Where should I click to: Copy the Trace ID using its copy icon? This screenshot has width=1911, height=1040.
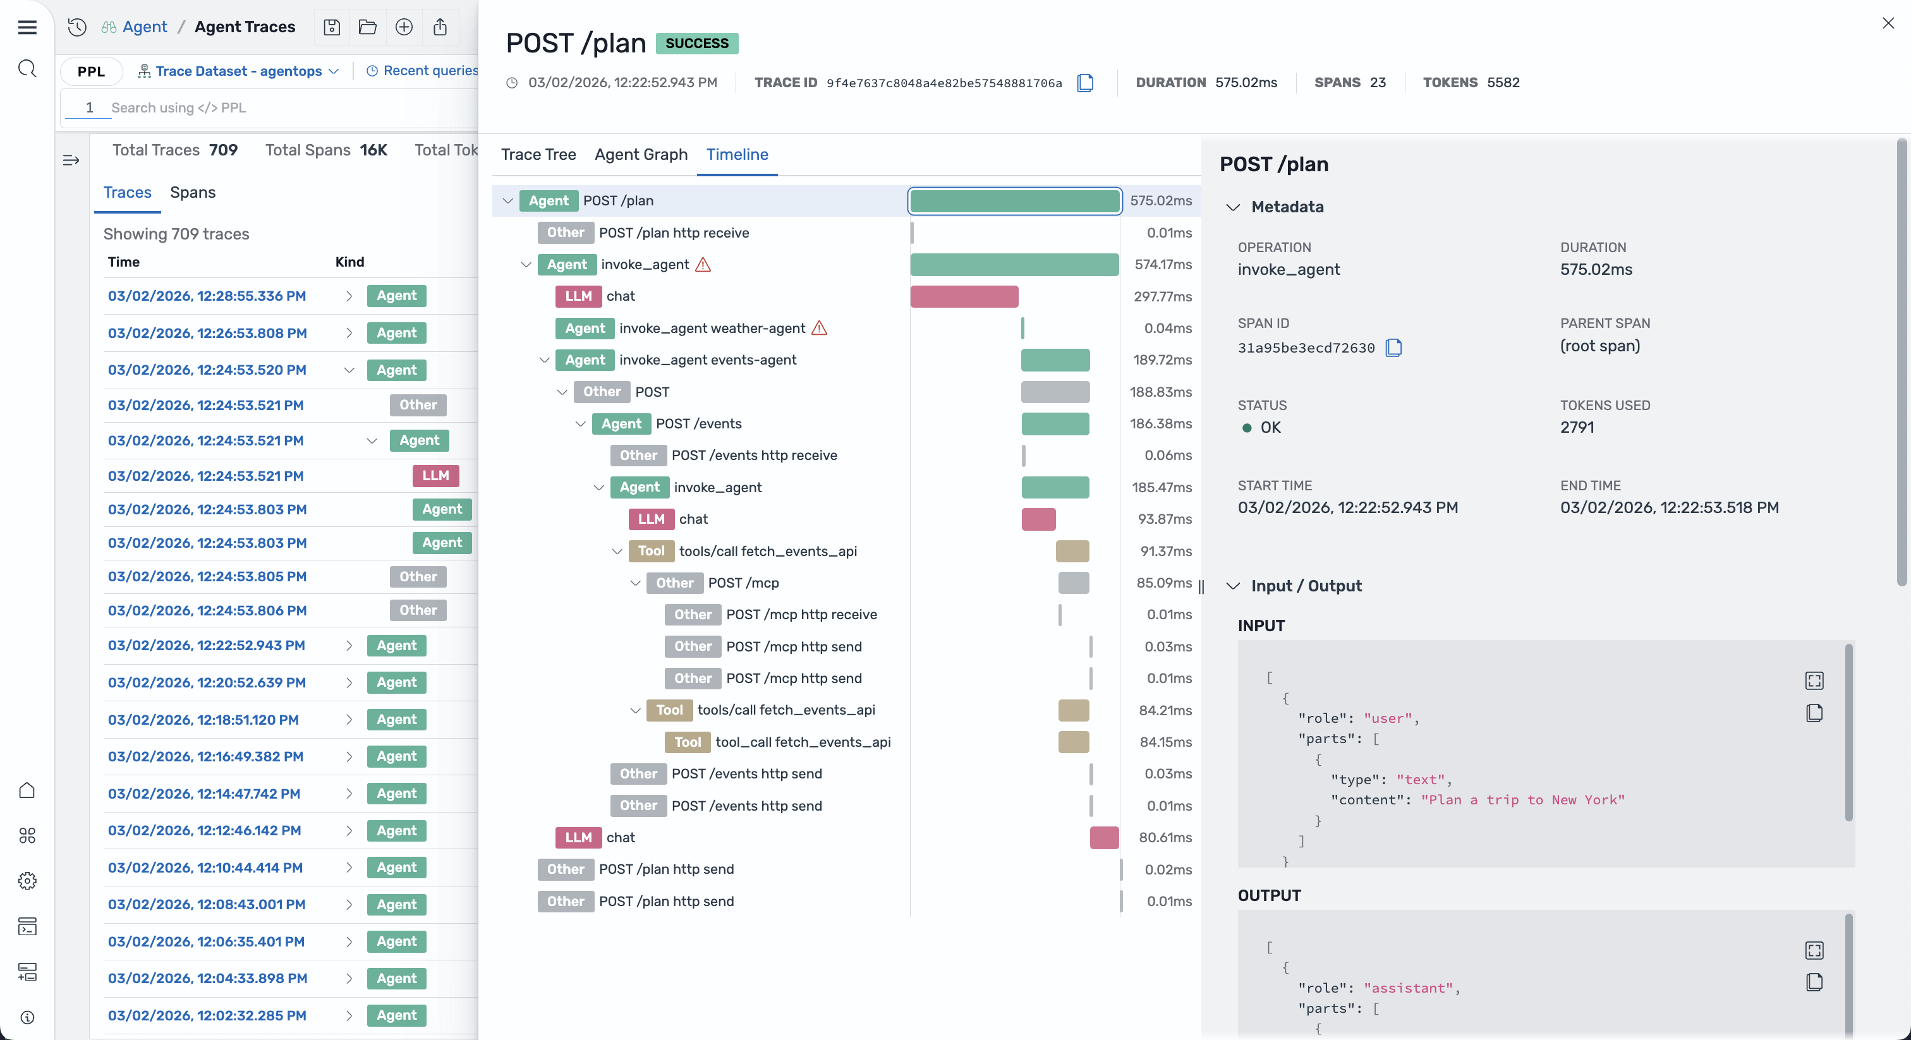1085,83
